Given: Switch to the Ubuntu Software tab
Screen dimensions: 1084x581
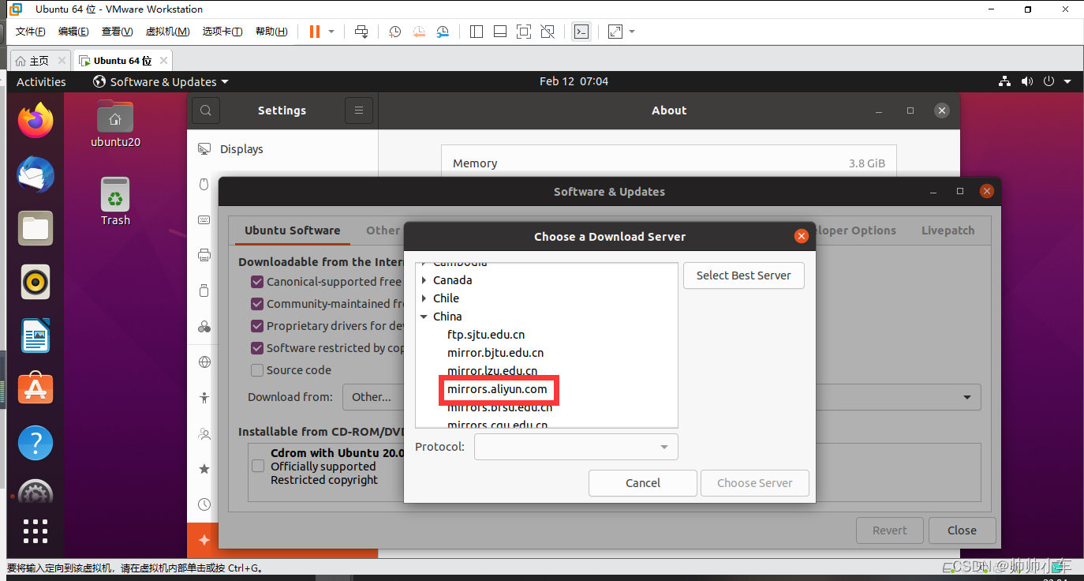Looking at the screenshot, I should (293, 231).
